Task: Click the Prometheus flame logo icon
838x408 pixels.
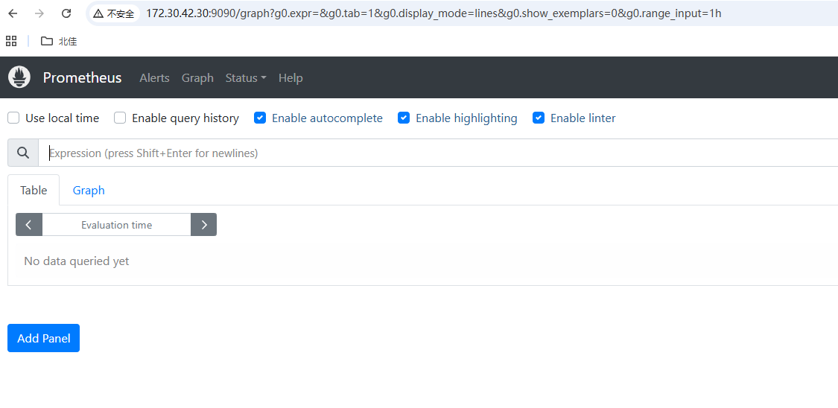Action: 19,77
